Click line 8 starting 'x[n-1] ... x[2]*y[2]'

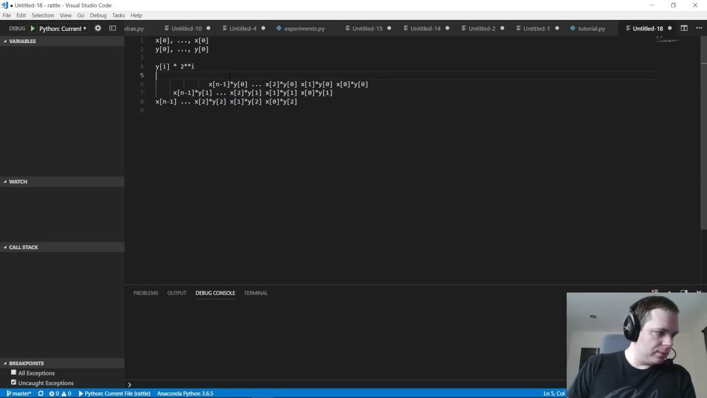[226, 102]
